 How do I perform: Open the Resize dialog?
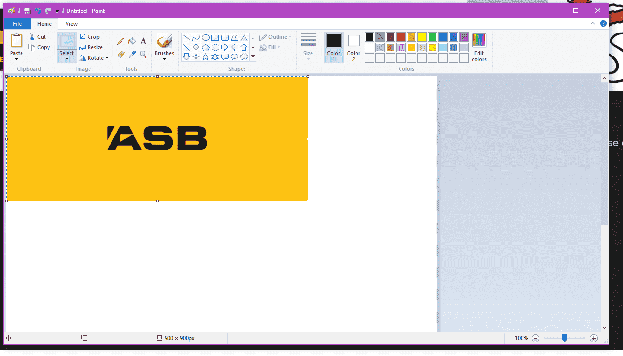click(x=91, y=47)
